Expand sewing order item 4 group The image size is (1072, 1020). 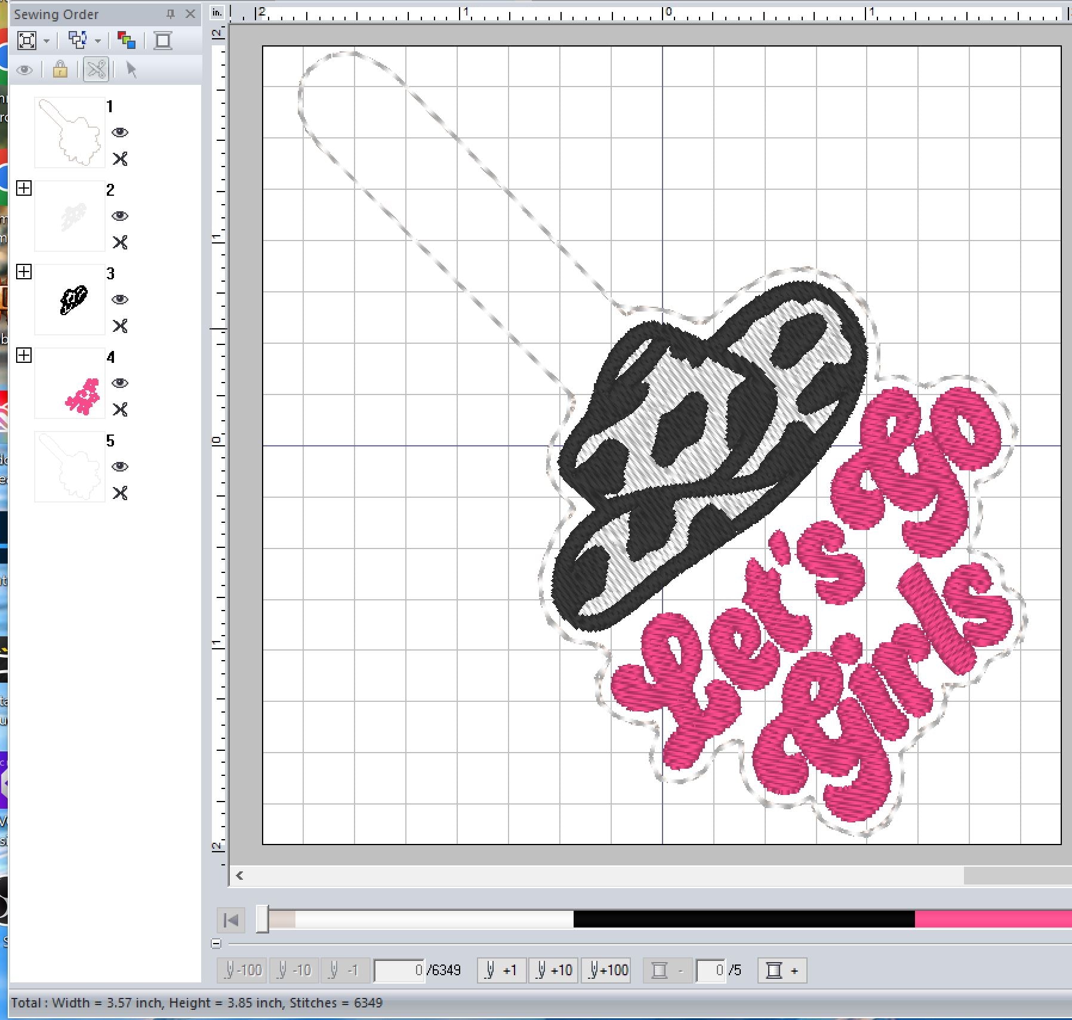[24, 356]
